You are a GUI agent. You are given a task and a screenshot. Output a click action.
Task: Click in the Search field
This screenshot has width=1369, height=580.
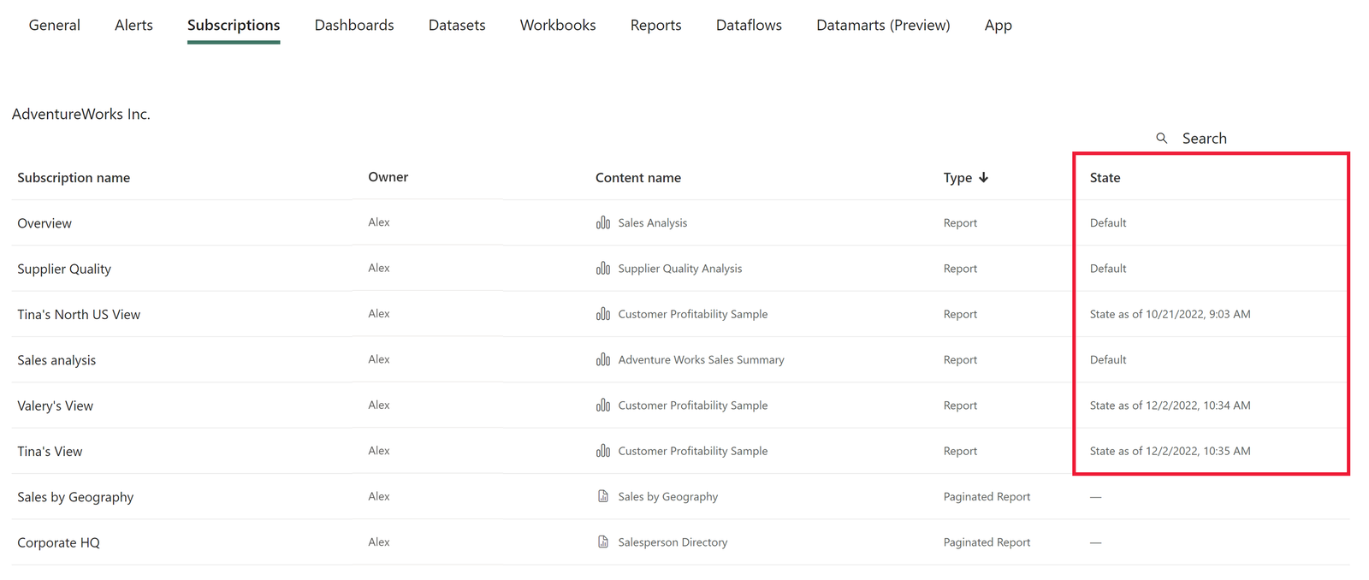pos(1204,139)
